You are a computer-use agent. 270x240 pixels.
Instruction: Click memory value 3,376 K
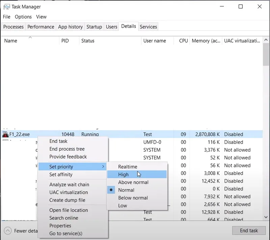212,150
